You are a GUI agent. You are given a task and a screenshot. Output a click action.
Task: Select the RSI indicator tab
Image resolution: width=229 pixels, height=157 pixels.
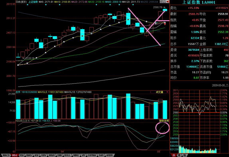[x=22, y=155]
